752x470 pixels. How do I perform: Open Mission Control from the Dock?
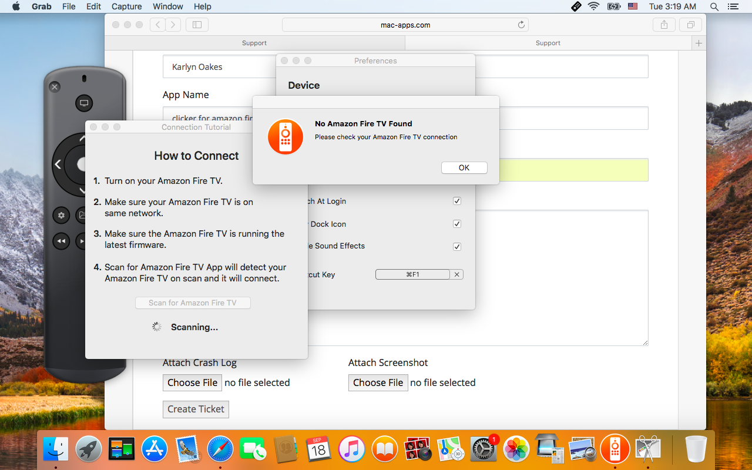122,449
